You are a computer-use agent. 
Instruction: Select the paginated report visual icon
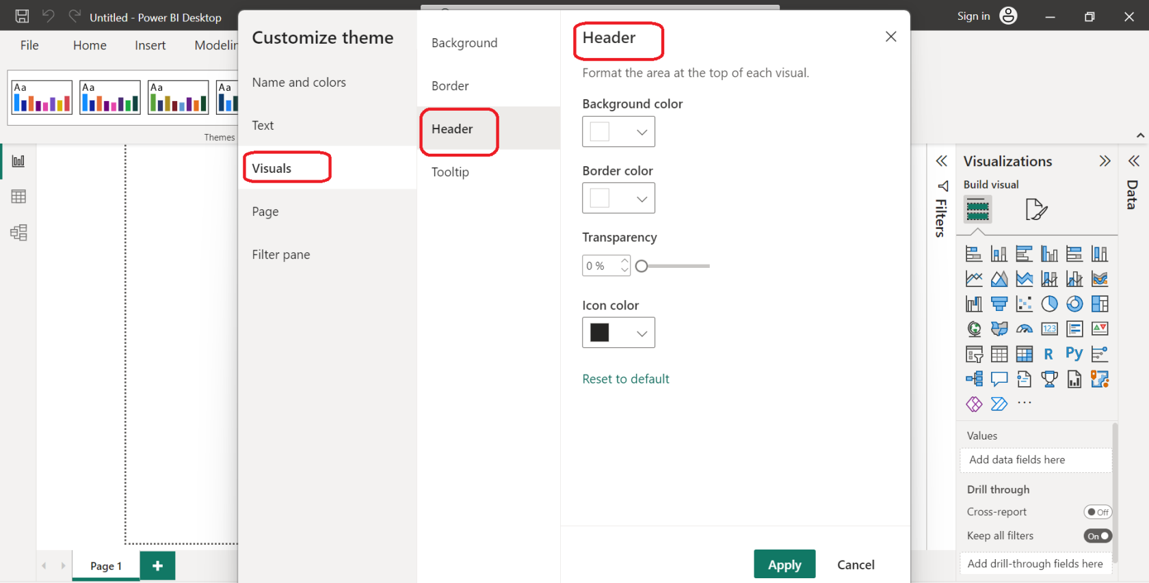(x=1074, y=379)
